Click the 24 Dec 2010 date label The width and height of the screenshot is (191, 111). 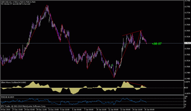(5, 109)
